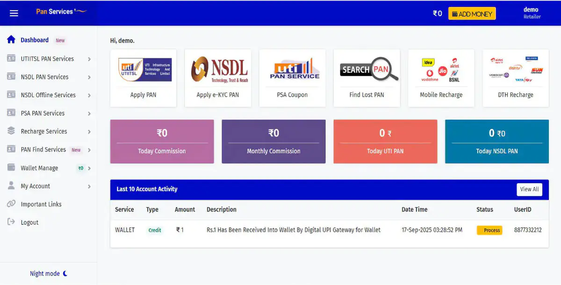Toggle the Process status badge

489,230
